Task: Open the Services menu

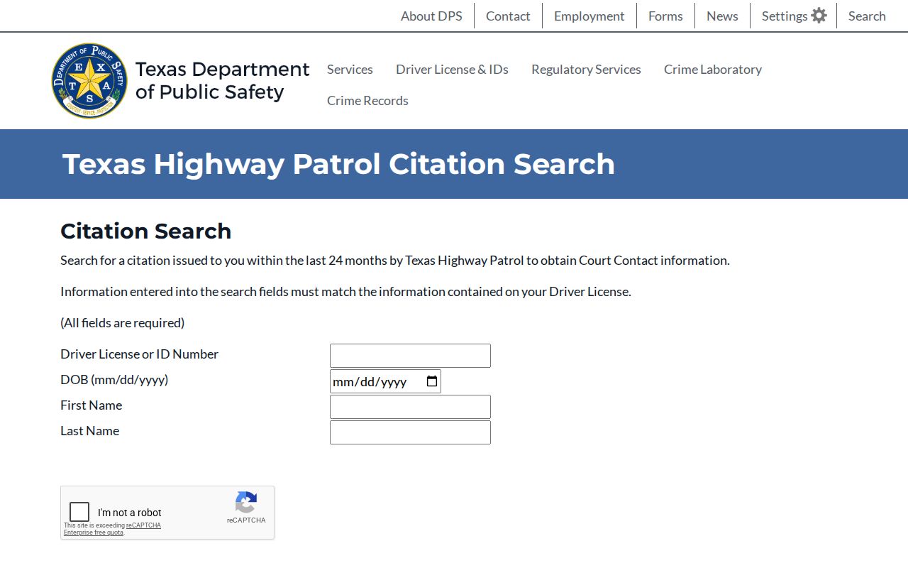Action: 350,69
